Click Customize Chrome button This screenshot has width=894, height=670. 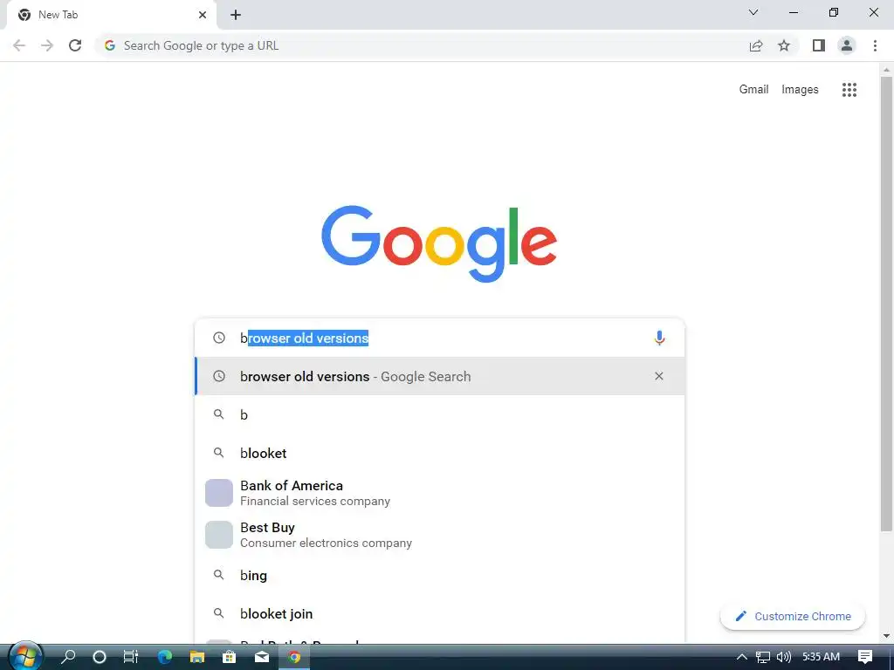[793, 617]
